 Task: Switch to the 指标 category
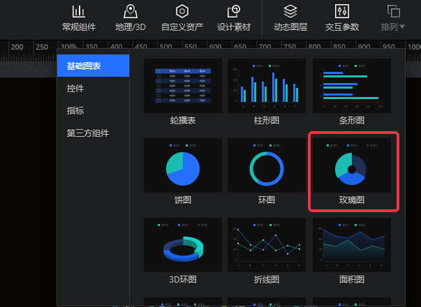point(75,111)
